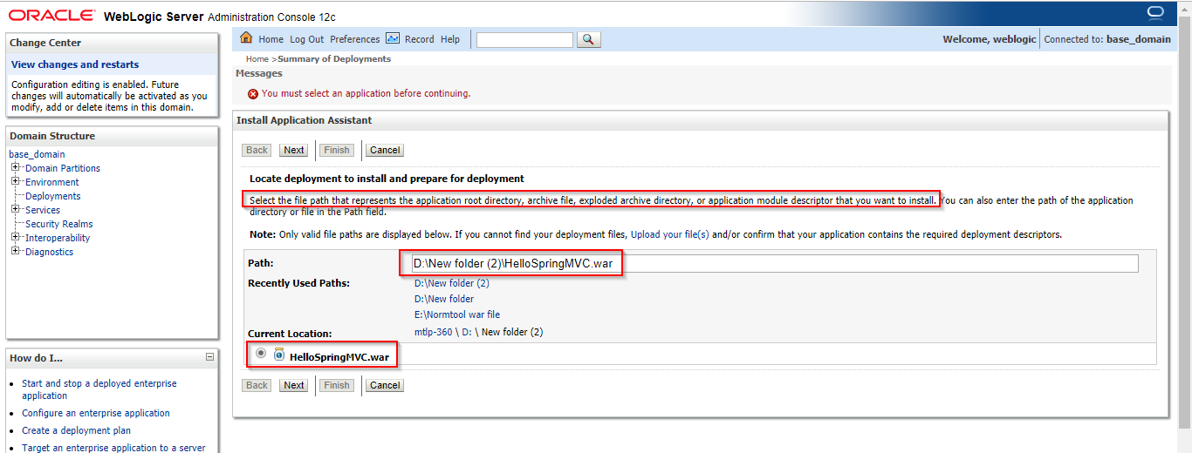Viewport: 1192px width, 453px height.
Task: Click the HelloSpringMVC.war archive icon
Action: 279,355
